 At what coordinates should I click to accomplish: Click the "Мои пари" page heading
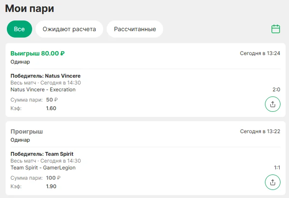(x=30, y=9)
